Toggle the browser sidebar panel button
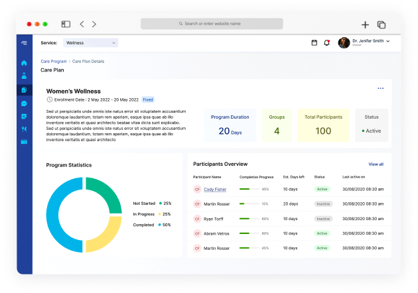The width and height of the screenshot is (418, 293). pos(66,24)
